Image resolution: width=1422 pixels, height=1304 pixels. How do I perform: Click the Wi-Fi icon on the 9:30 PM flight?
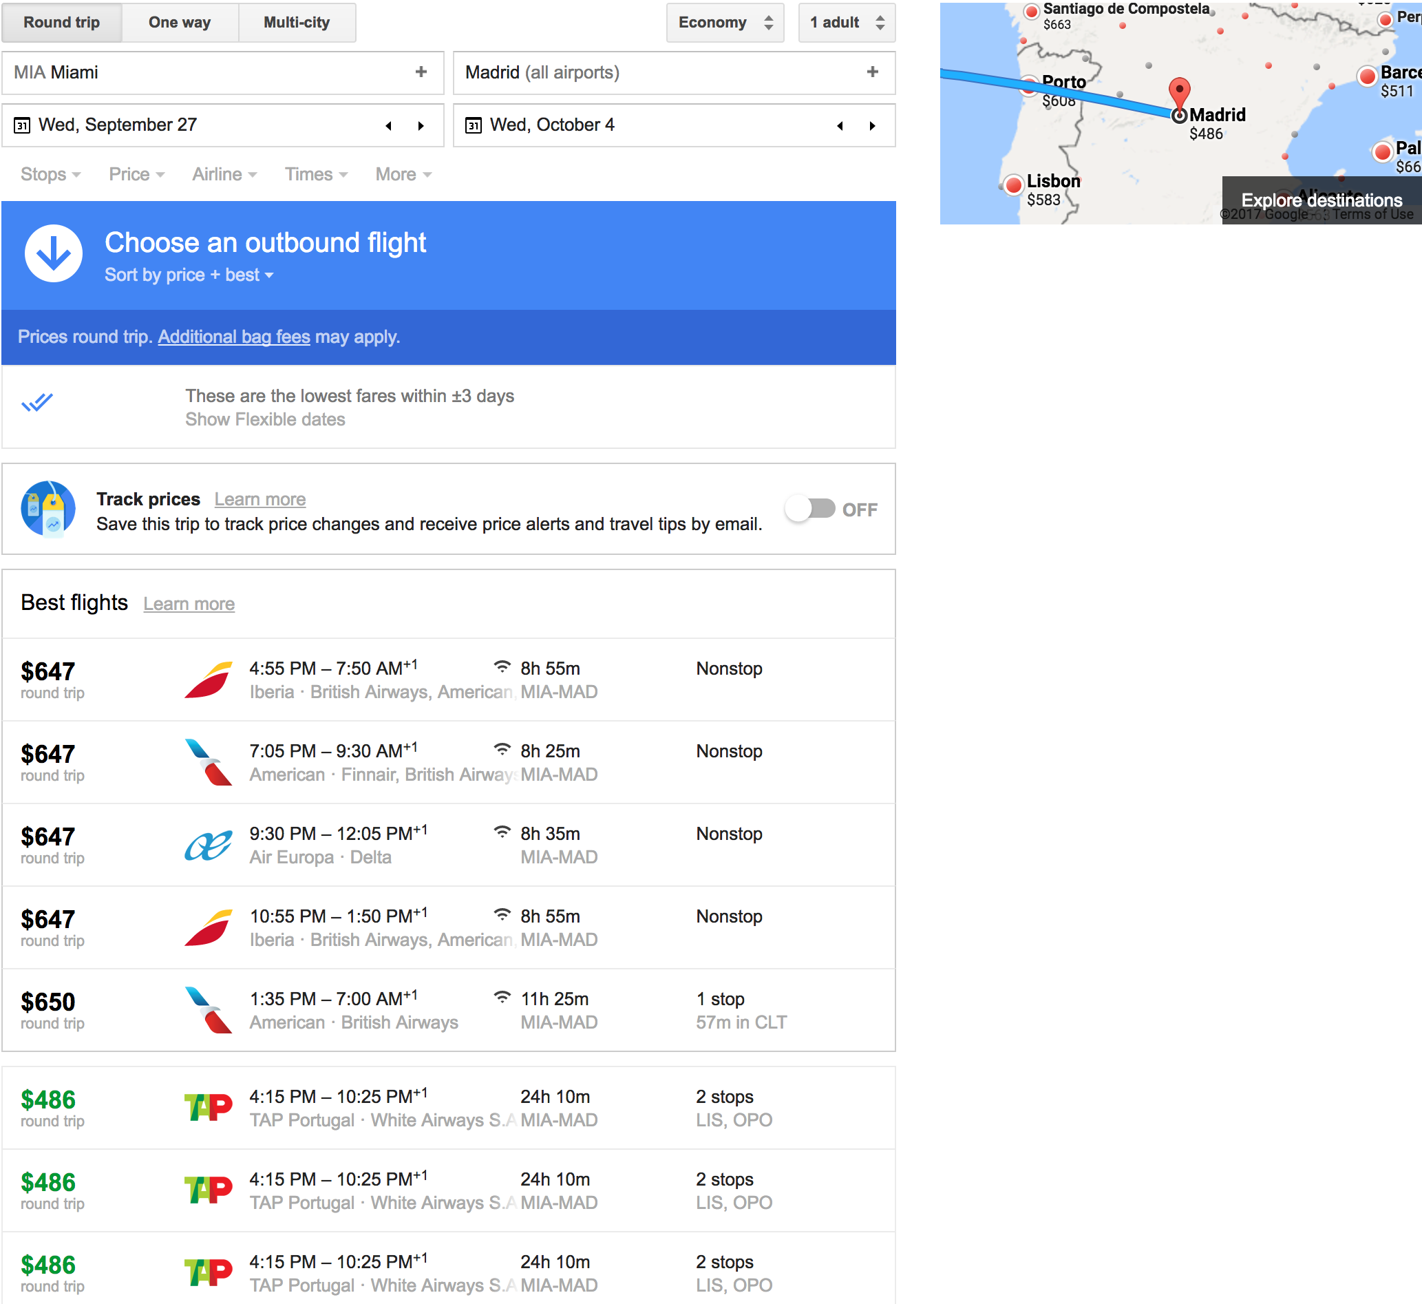[x=502, y=831]
